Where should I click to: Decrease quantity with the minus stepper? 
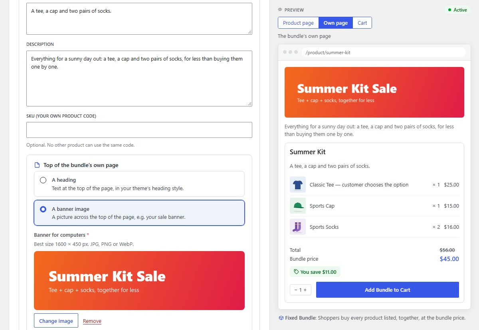point(296,290)
